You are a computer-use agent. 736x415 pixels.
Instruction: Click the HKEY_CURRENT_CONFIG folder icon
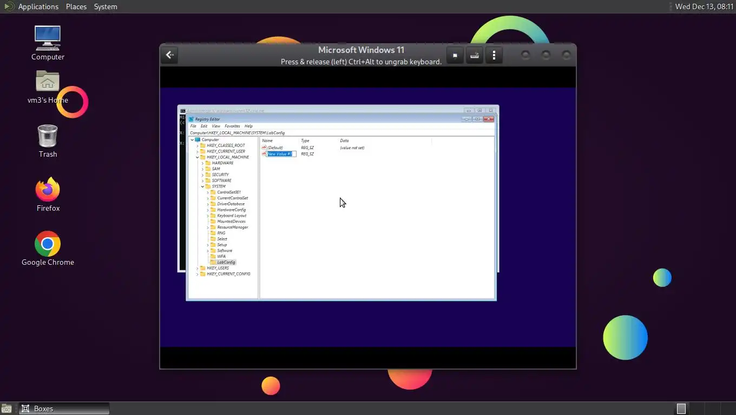[203, 274]
